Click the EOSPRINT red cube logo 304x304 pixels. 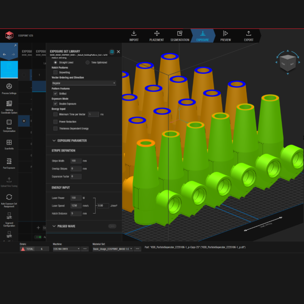pos(9,35)
